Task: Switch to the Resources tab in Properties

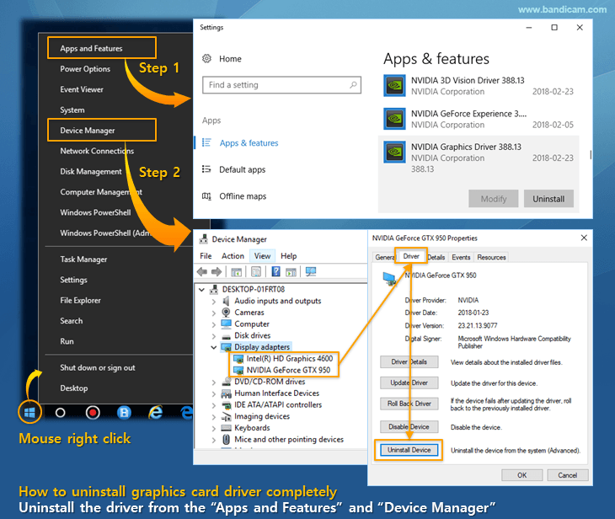Action: click(491, 257)
